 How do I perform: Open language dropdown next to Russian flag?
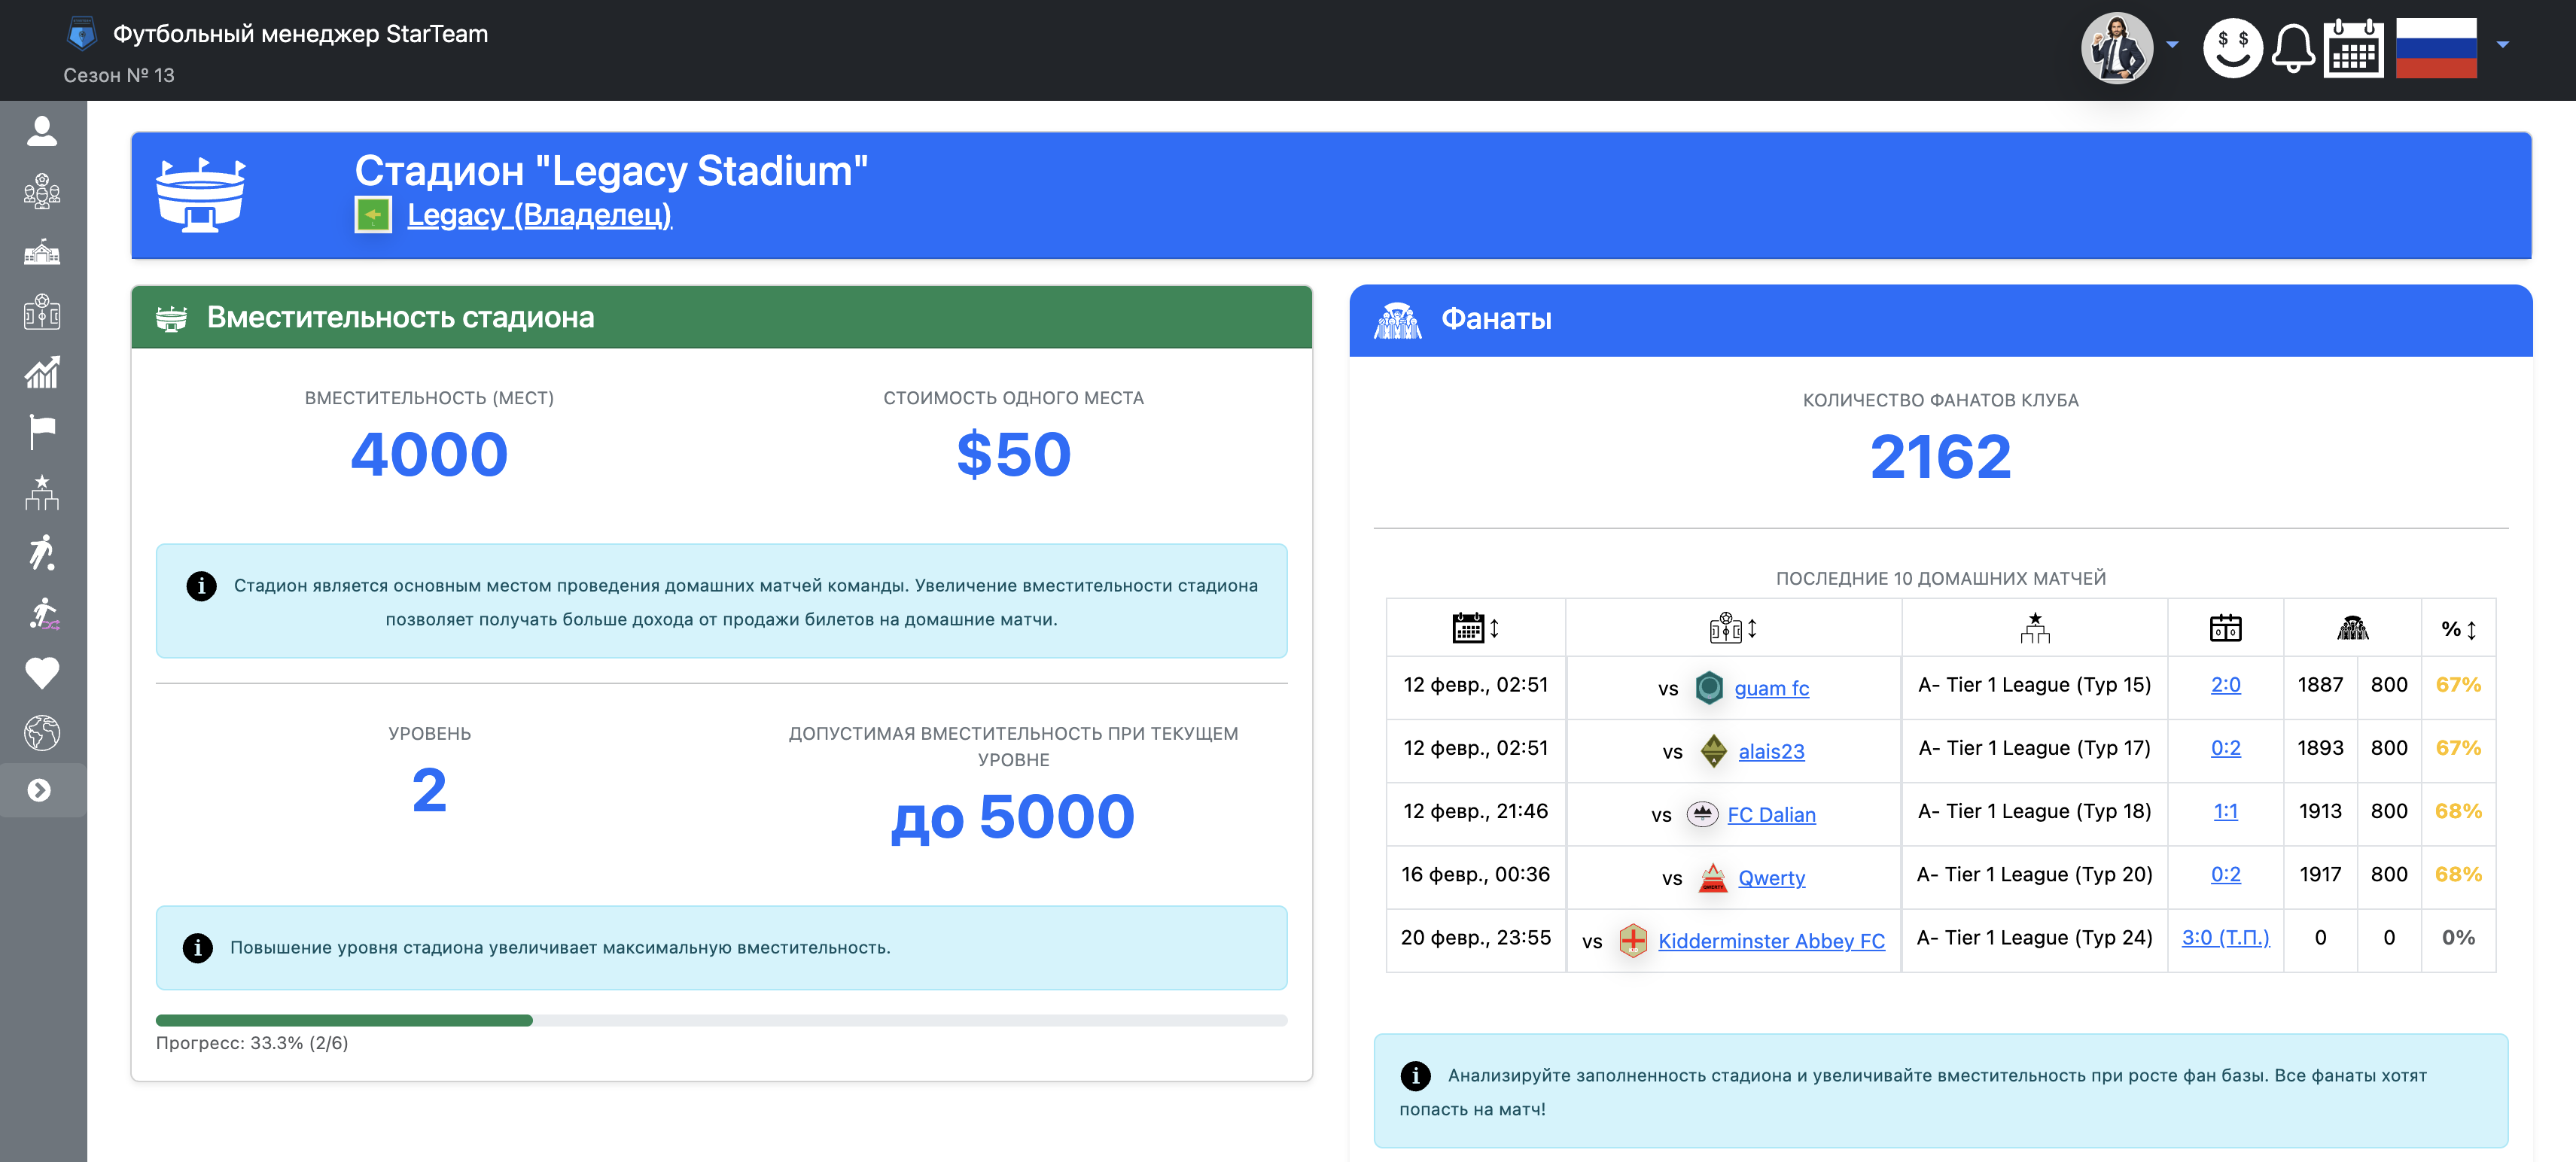2502,45
